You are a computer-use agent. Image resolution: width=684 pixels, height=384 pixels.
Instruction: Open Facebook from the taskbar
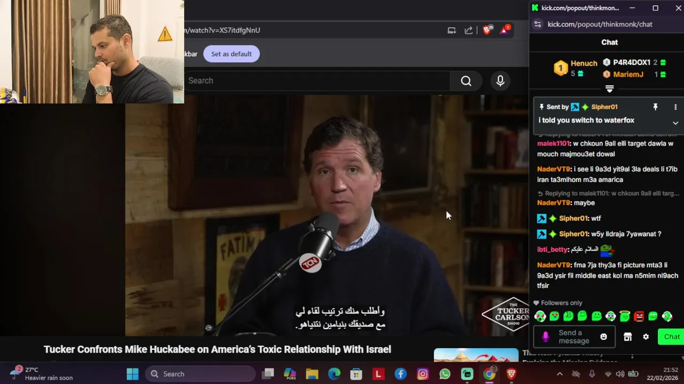(x=400, y=374)
